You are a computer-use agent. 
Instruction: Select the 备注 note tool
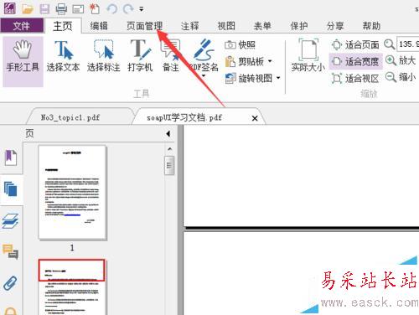pos(171,56)
